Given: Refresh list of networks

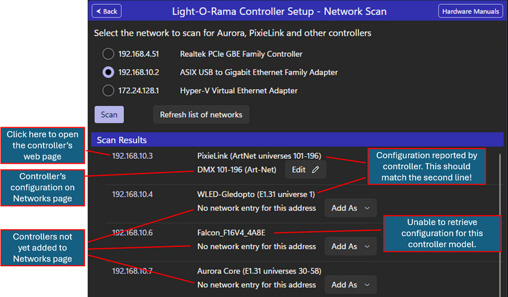Looking at the screenshot, I should 201,115.
